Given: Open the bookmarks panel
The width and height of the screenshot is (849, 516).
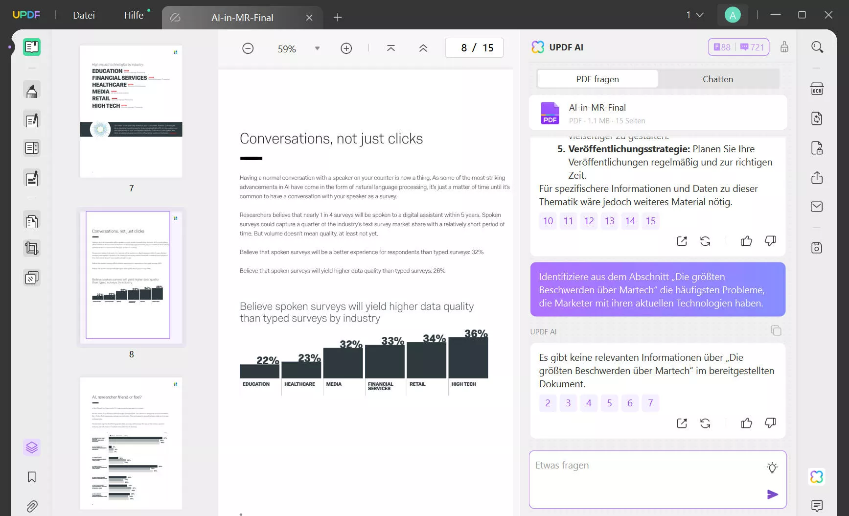Looking at the screenshot, I should [32, 477].
